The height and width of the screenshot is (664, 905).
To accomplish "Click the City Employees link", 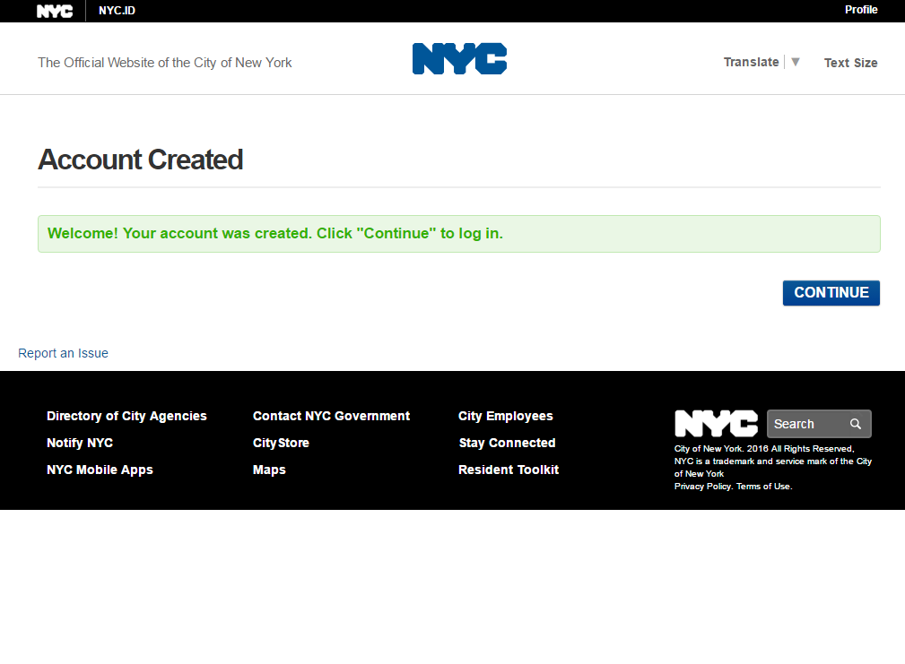I will pyautogui.click(x=505, y=416).
